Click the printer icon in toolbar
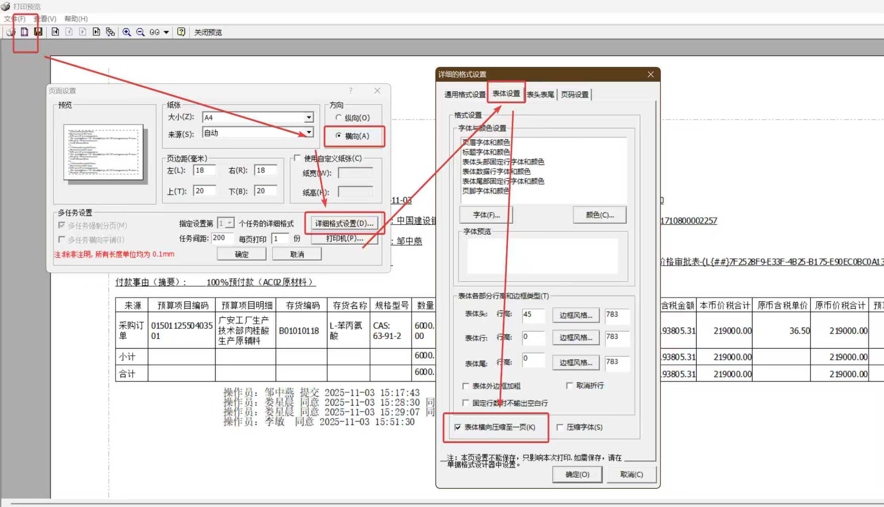The width and height of the screenshot is (884, 507). (11, 32)
